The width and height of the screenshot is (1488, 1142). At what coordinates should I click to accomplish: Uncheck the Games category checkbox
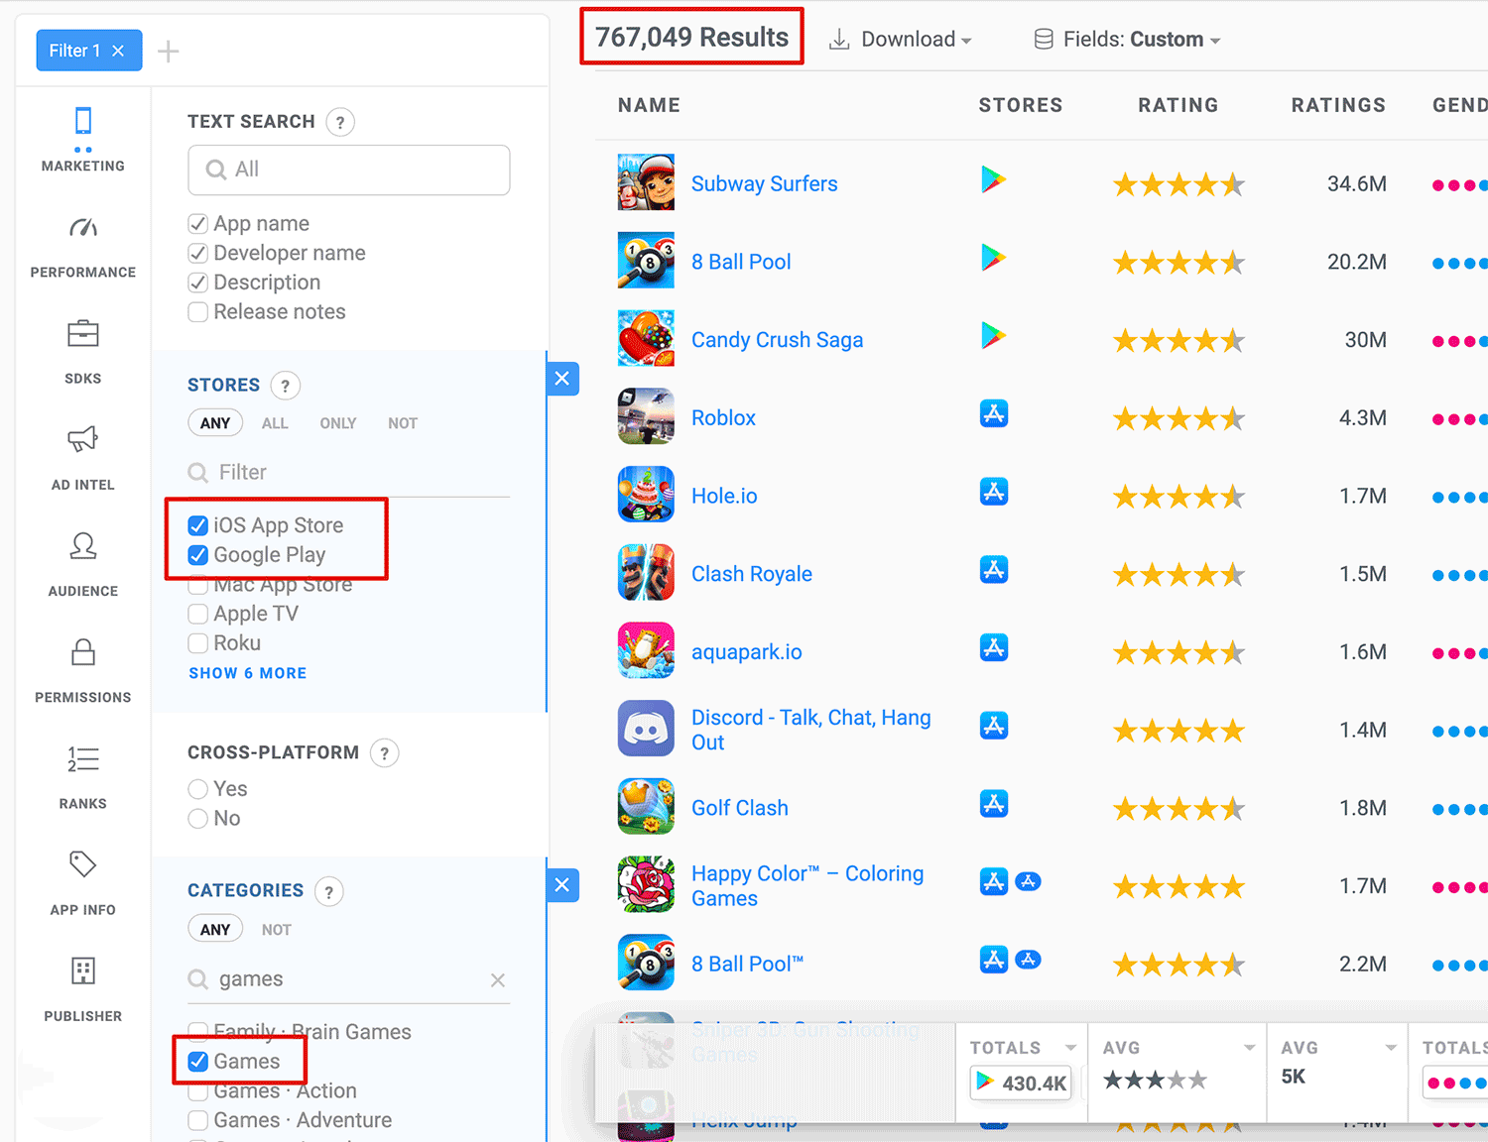click(x=198, y=1062)
